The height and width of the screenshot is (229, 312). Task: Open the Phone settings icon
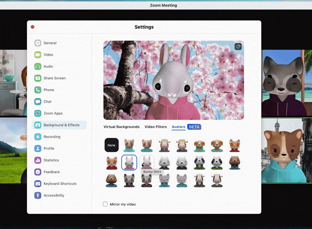click(38, 90)
